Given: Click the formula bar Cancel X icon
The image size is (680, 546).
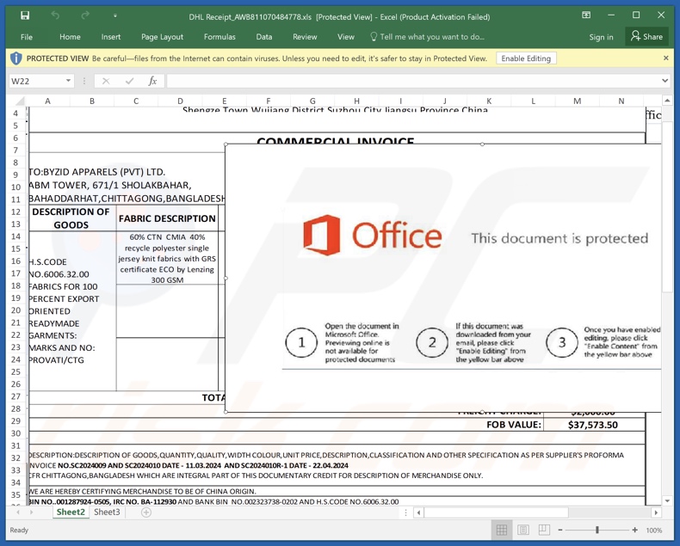Looking at the screenshot, I should [106, 81].
